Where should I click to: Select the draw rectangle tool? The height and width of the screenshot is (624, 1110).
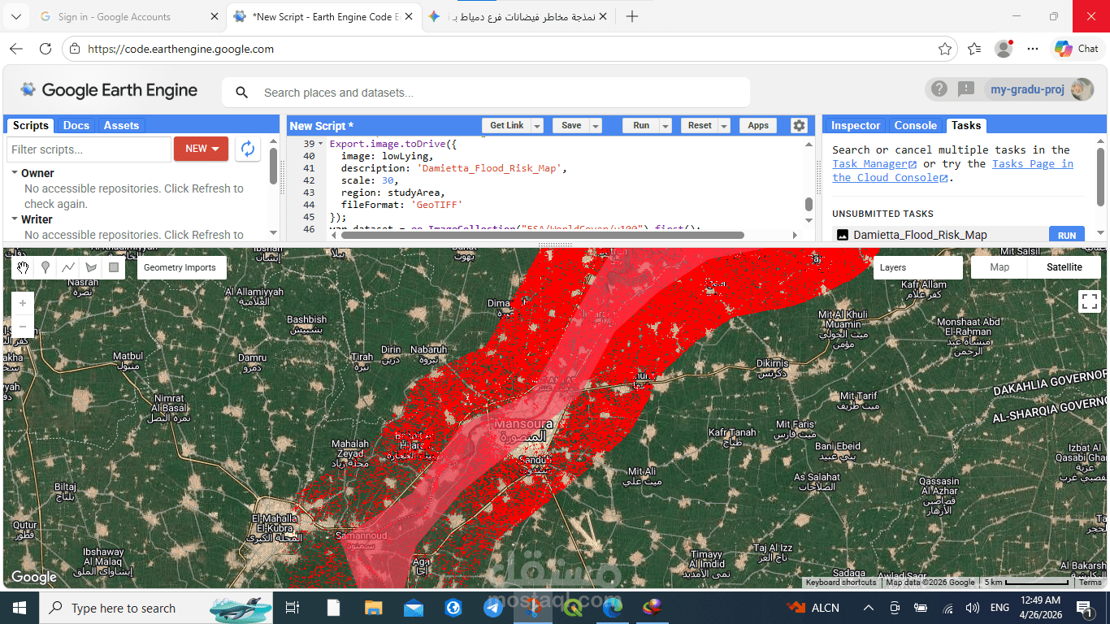[x=114, y=267]
